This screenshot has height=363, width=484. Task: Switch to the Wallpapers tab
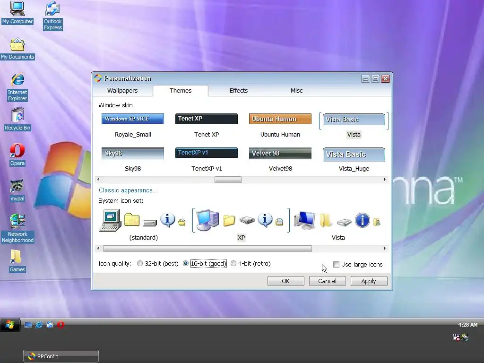pos(122,90)
